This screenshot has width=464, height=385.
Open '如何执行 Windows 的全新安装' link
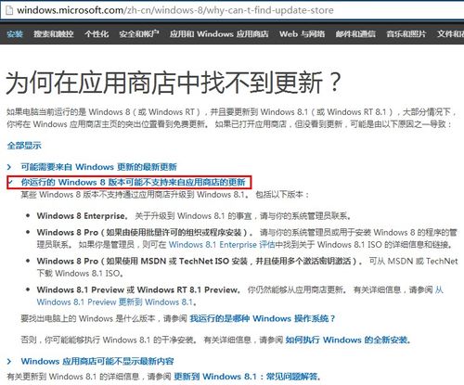pyautogui.click(x=348, y=340)
